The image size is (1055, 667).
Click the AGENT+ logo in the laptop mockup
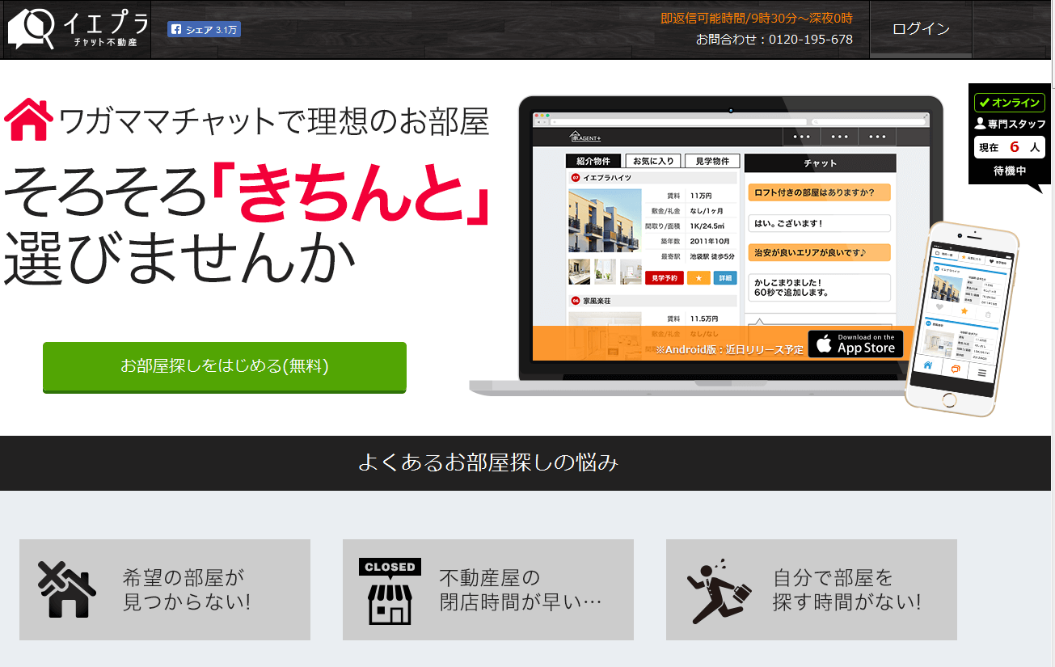click(585, 137)
